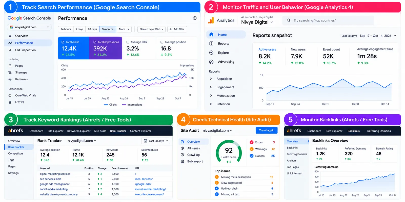Click the Analytics Home icon
This screenshot has width=405, height=202.
tap(211, 35)
